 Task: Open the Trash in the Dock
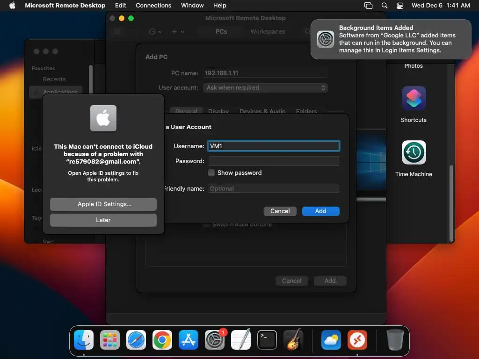coord(395,340)
